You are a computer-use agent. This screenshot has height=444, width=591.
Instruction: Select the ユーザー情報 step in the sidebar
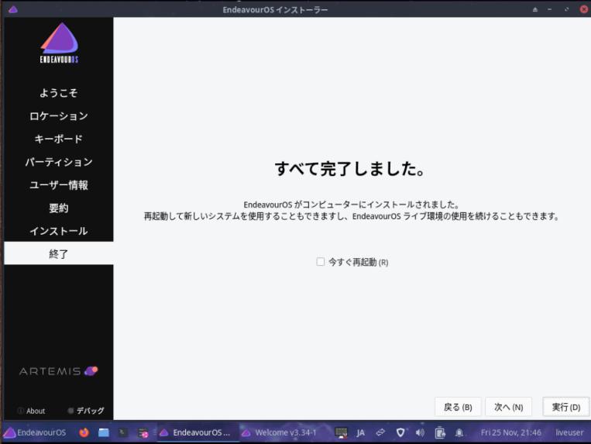[59, 184]
